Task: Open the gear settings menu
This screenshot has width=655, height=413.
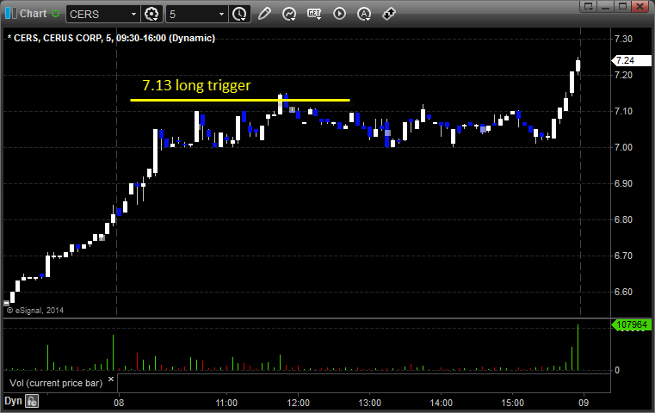Action: [x=151, y=15]
